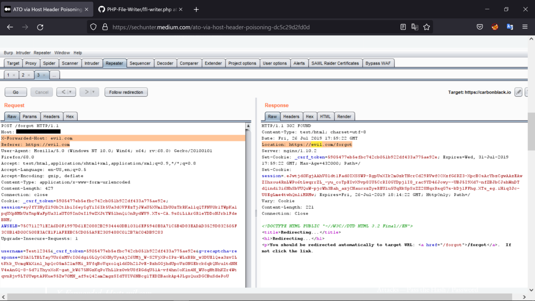Go to next request with > button

[86, 92]
